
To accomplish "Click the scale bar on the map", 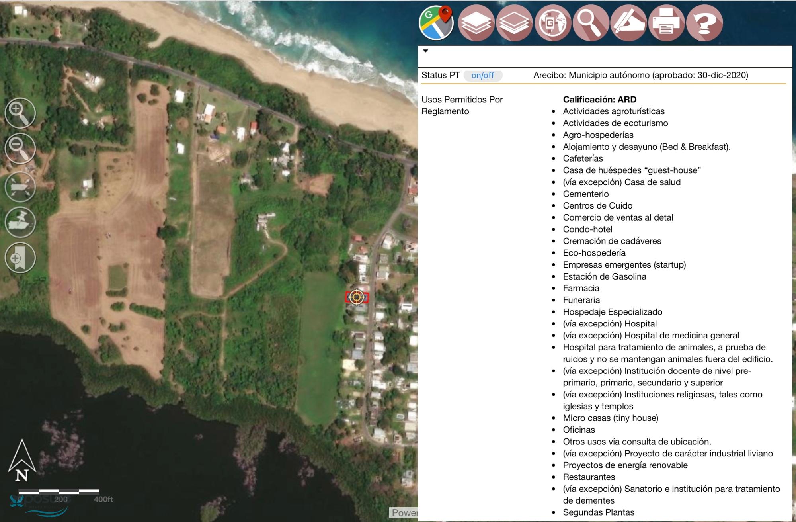I will coord(59,492).
